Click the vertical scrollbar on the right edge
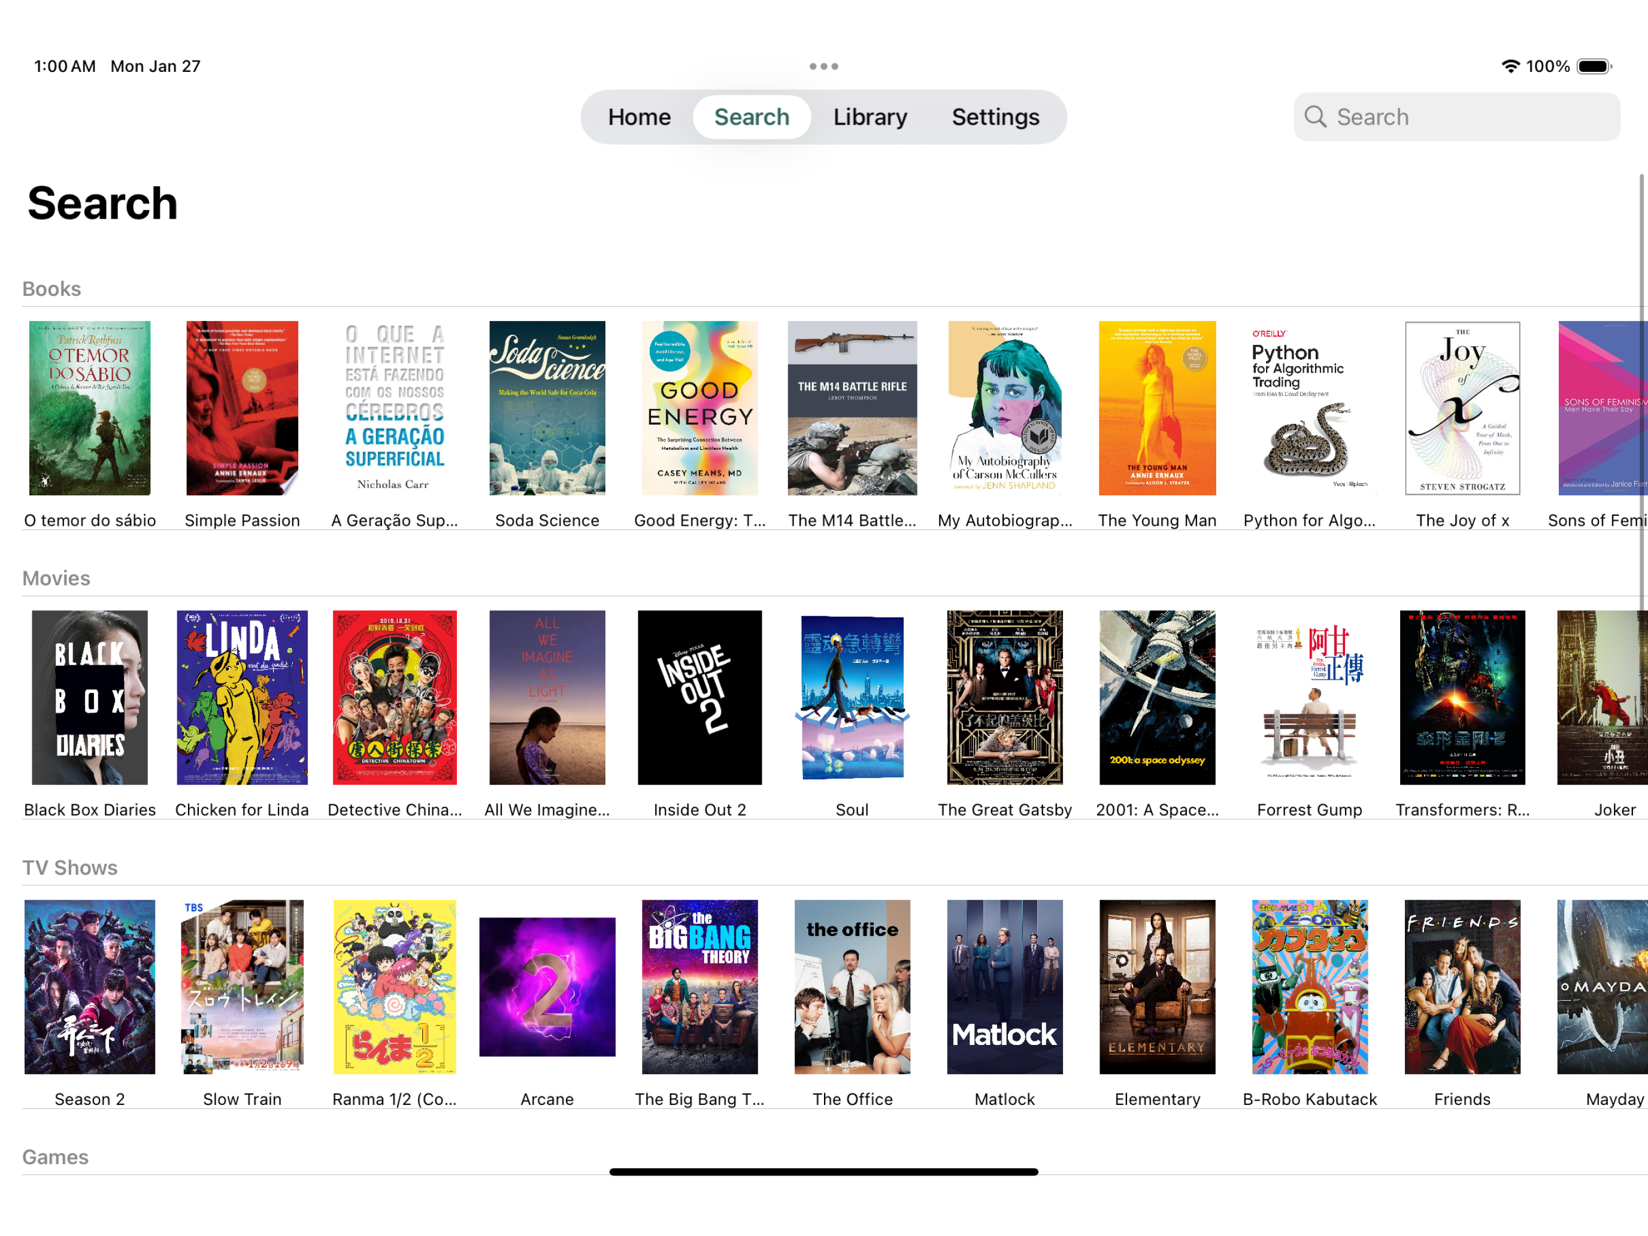This screenshot has width=1648, height=1236. pyautogui.click(x=1641, y=387)
